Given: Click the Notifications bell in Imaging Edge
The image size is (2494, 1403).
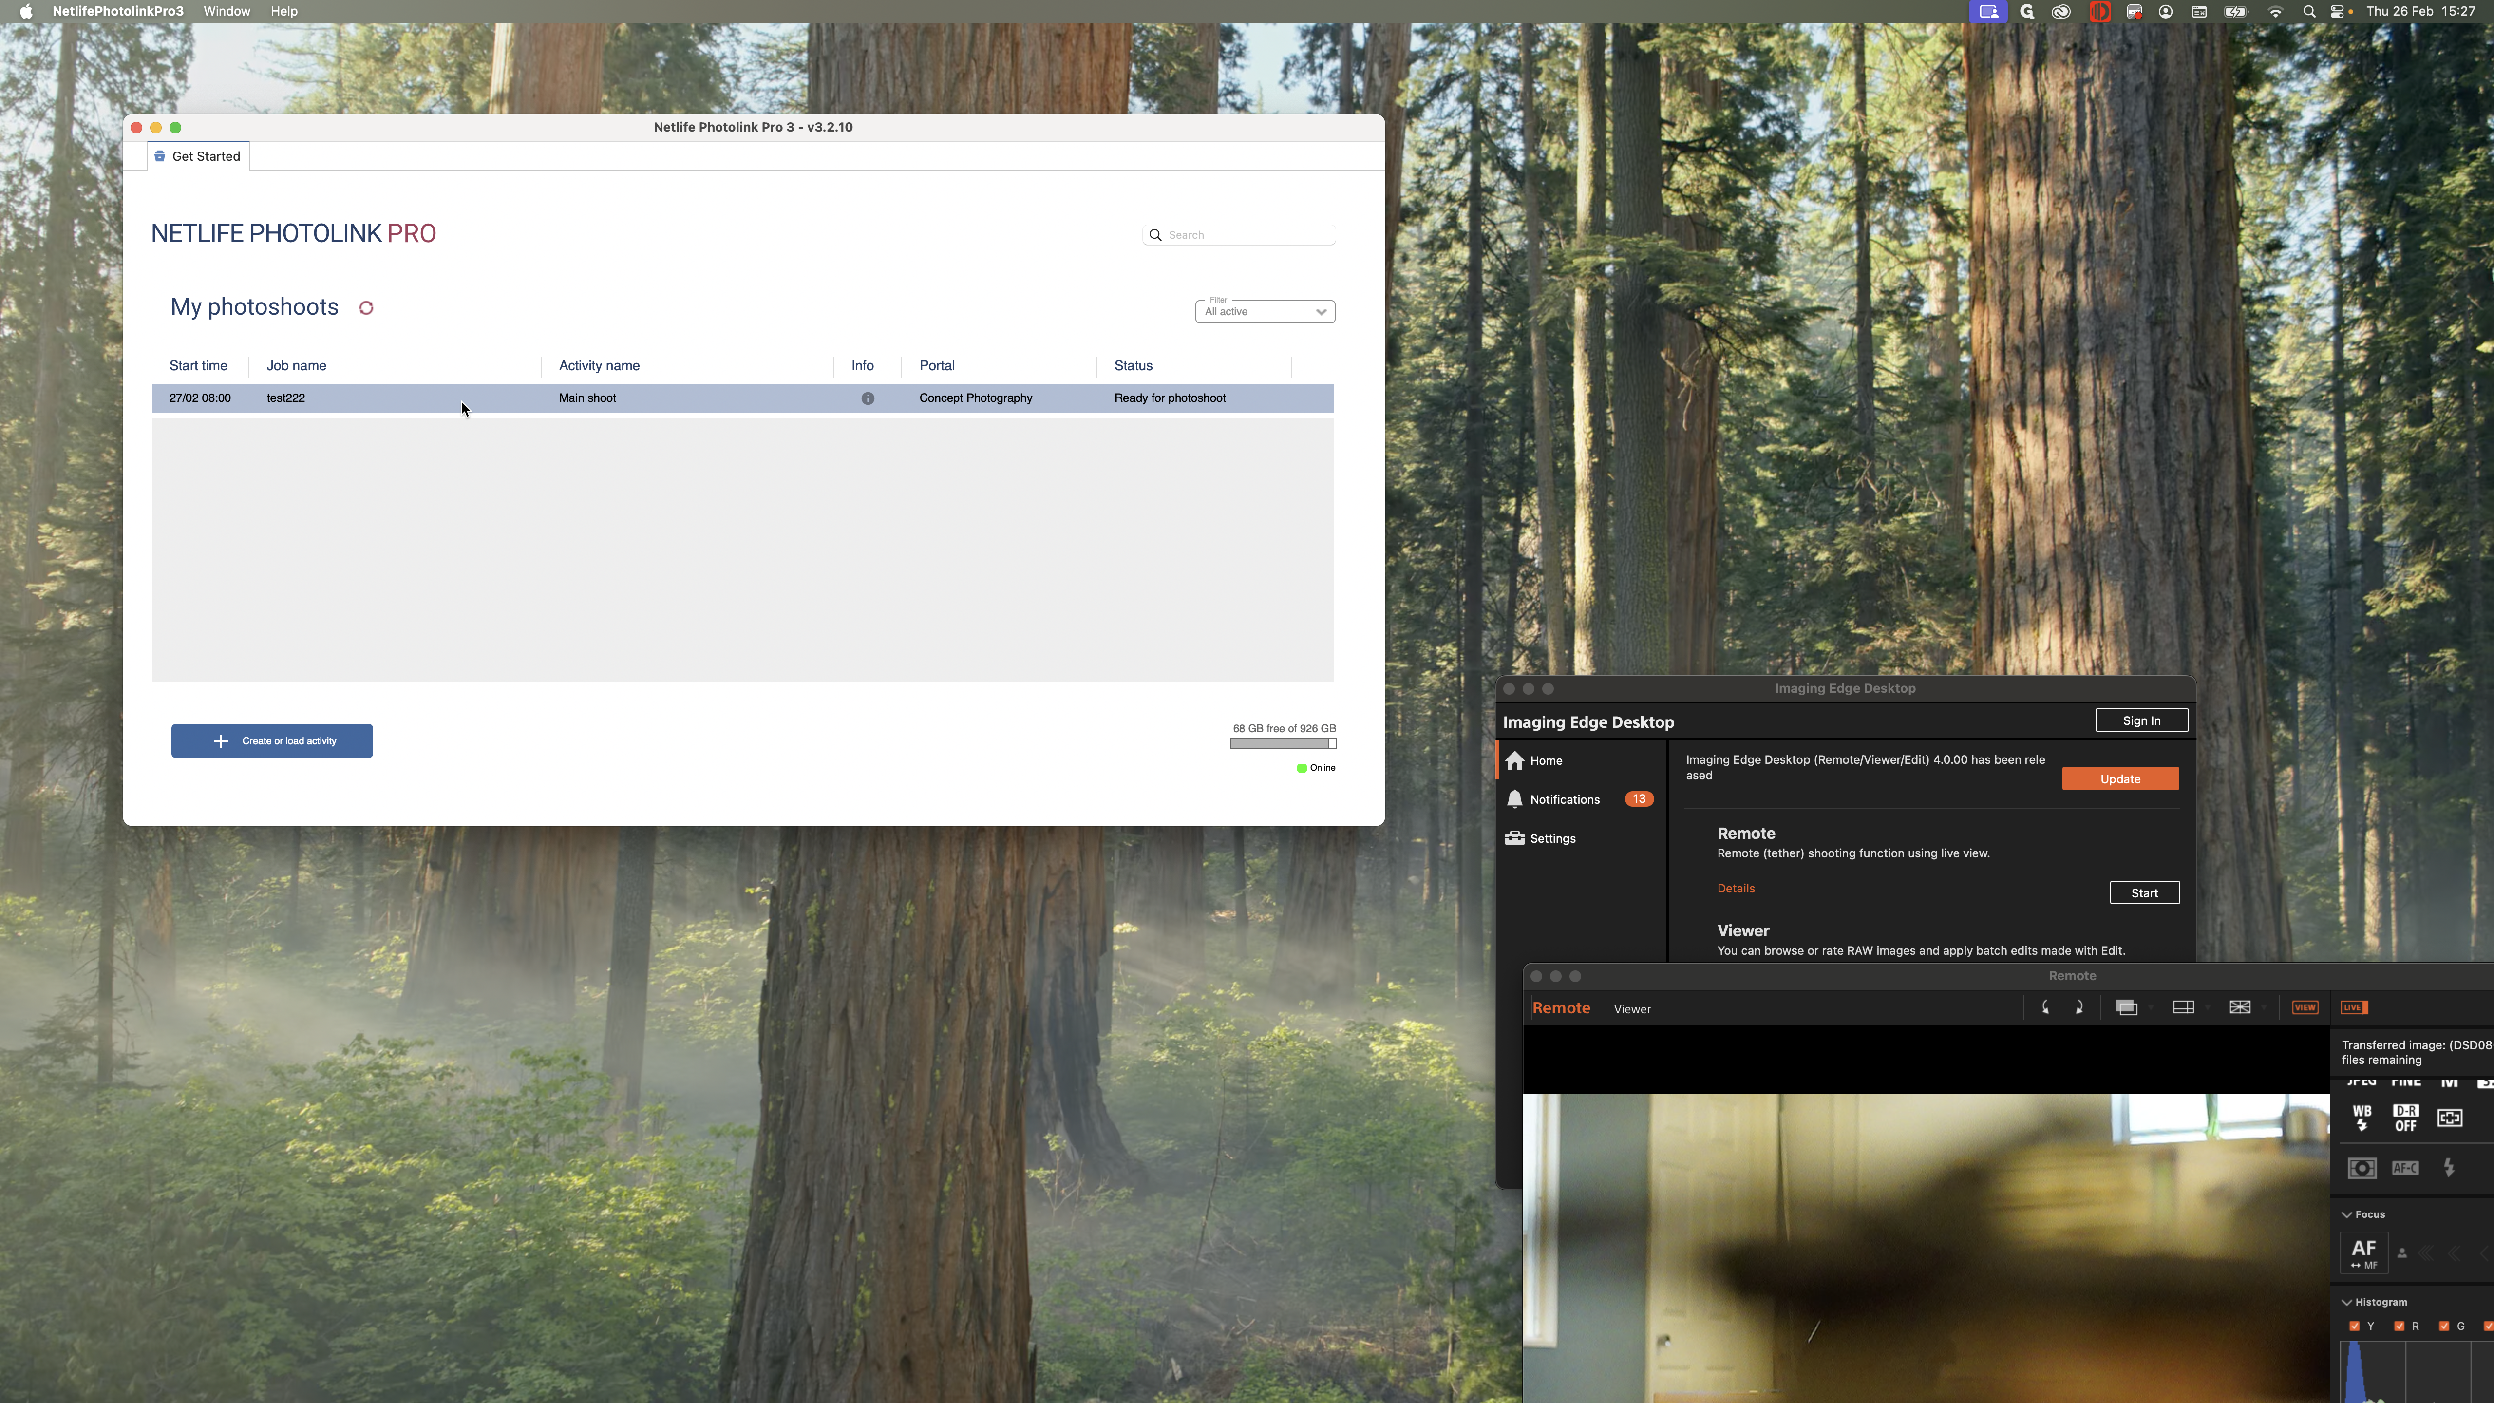Looking at the screenshot, I should click(x=1515, y=799).
